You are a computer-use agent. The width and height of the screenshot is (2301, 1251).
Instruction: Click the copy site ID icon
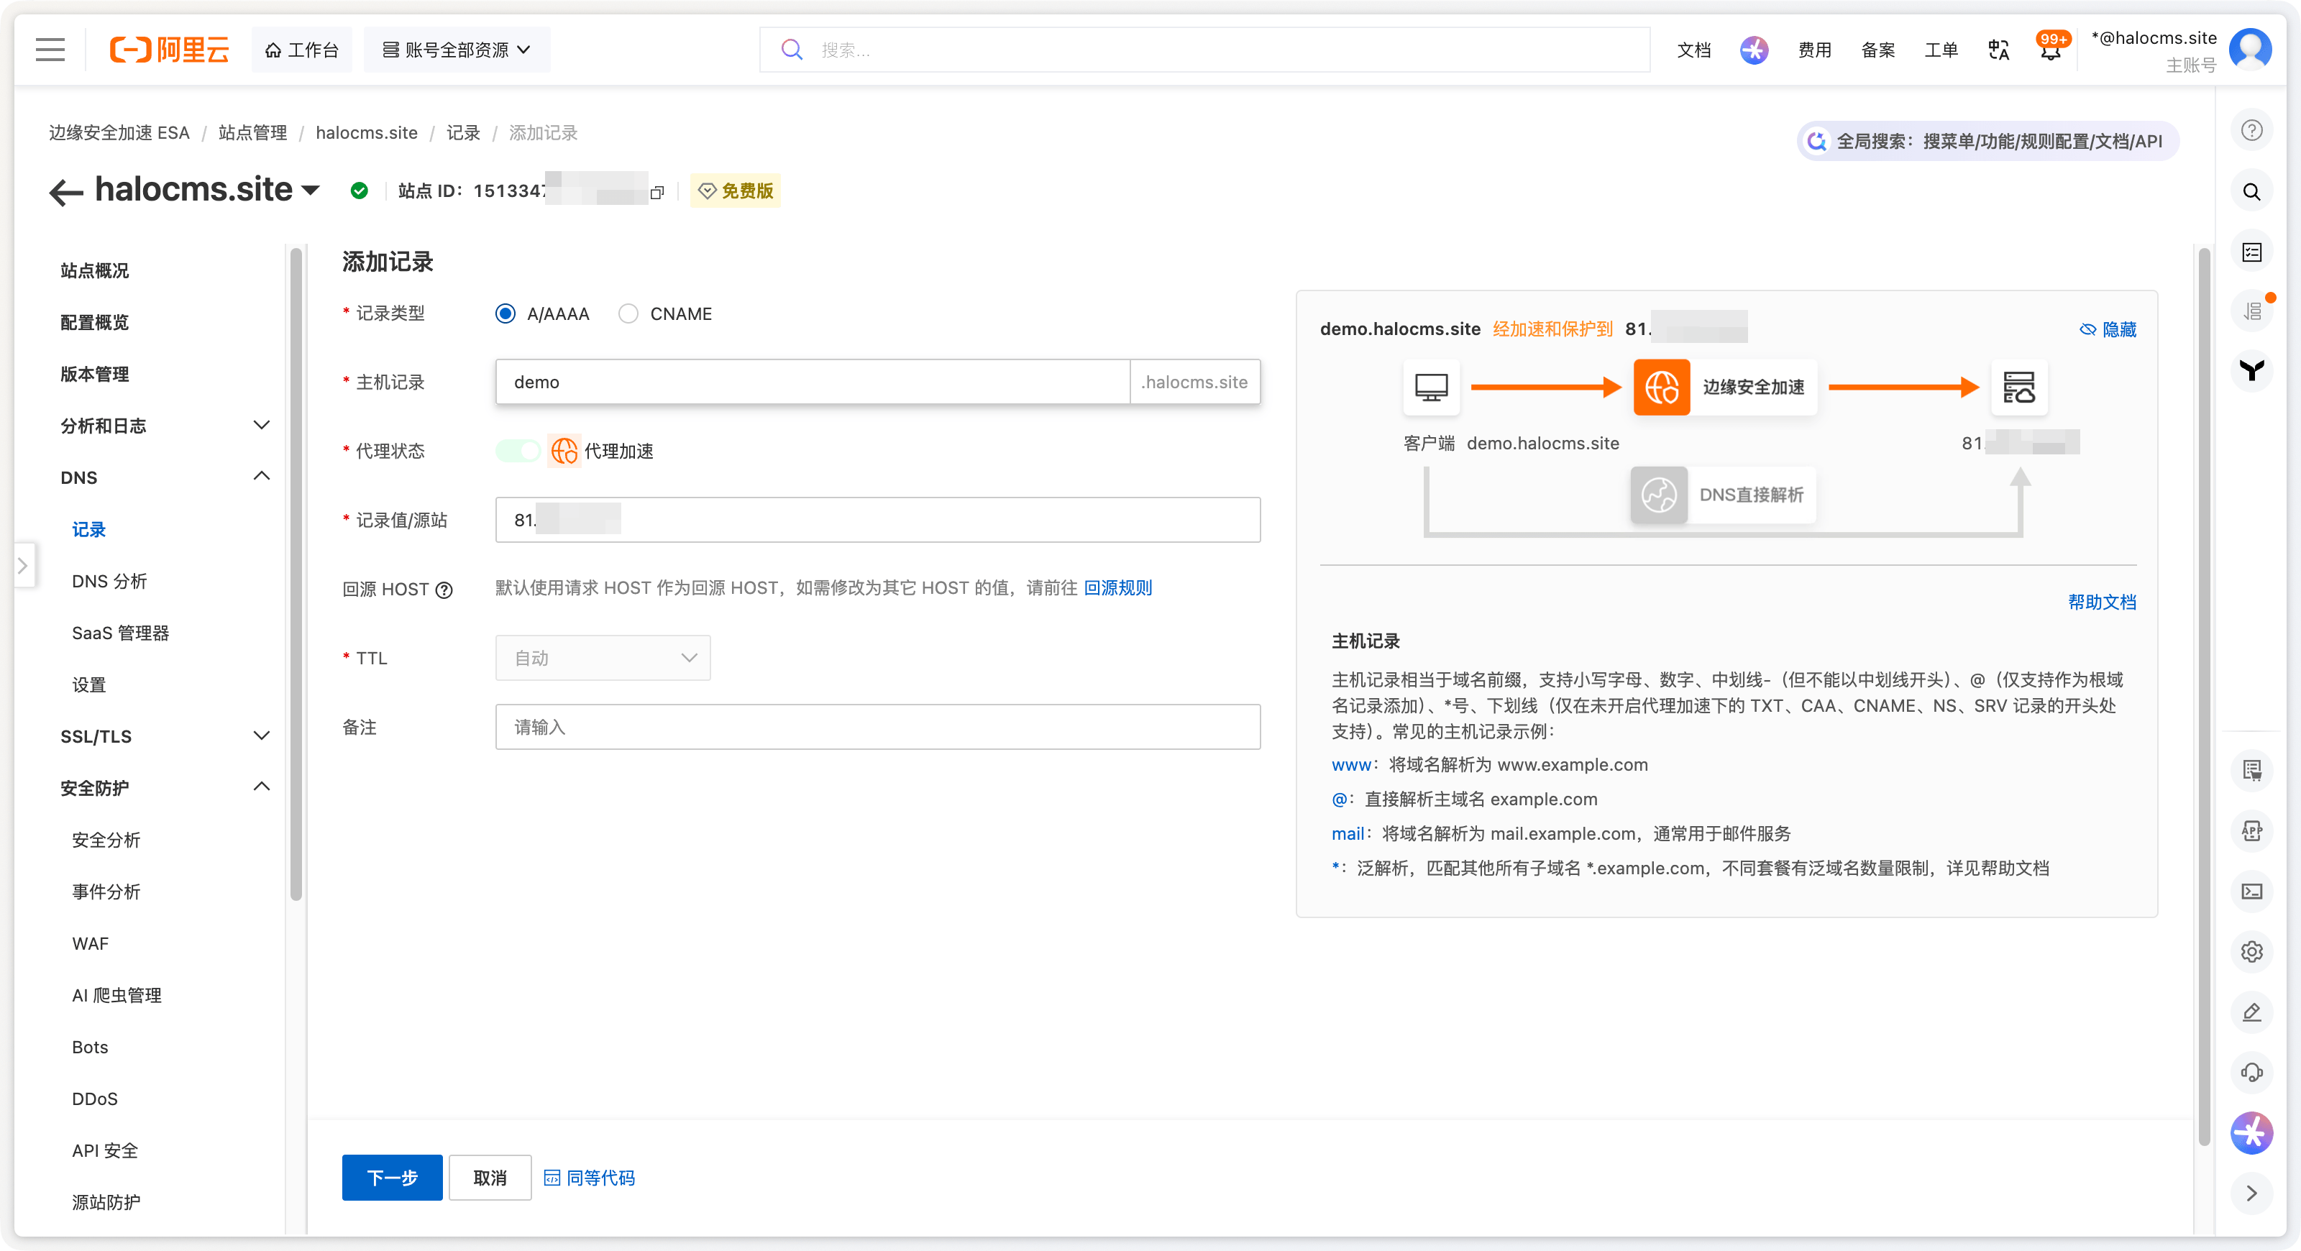[657, 192]
